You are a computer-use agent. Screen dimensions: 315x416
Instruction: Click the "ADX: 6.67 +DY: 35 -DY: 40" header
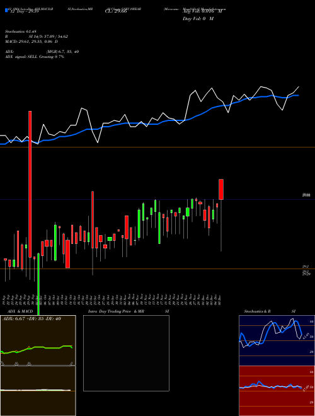point(31,319)
